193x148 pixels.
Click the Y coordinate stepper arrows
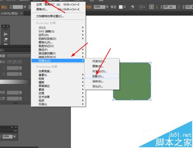pyautogui.click(x=183, y=7)
